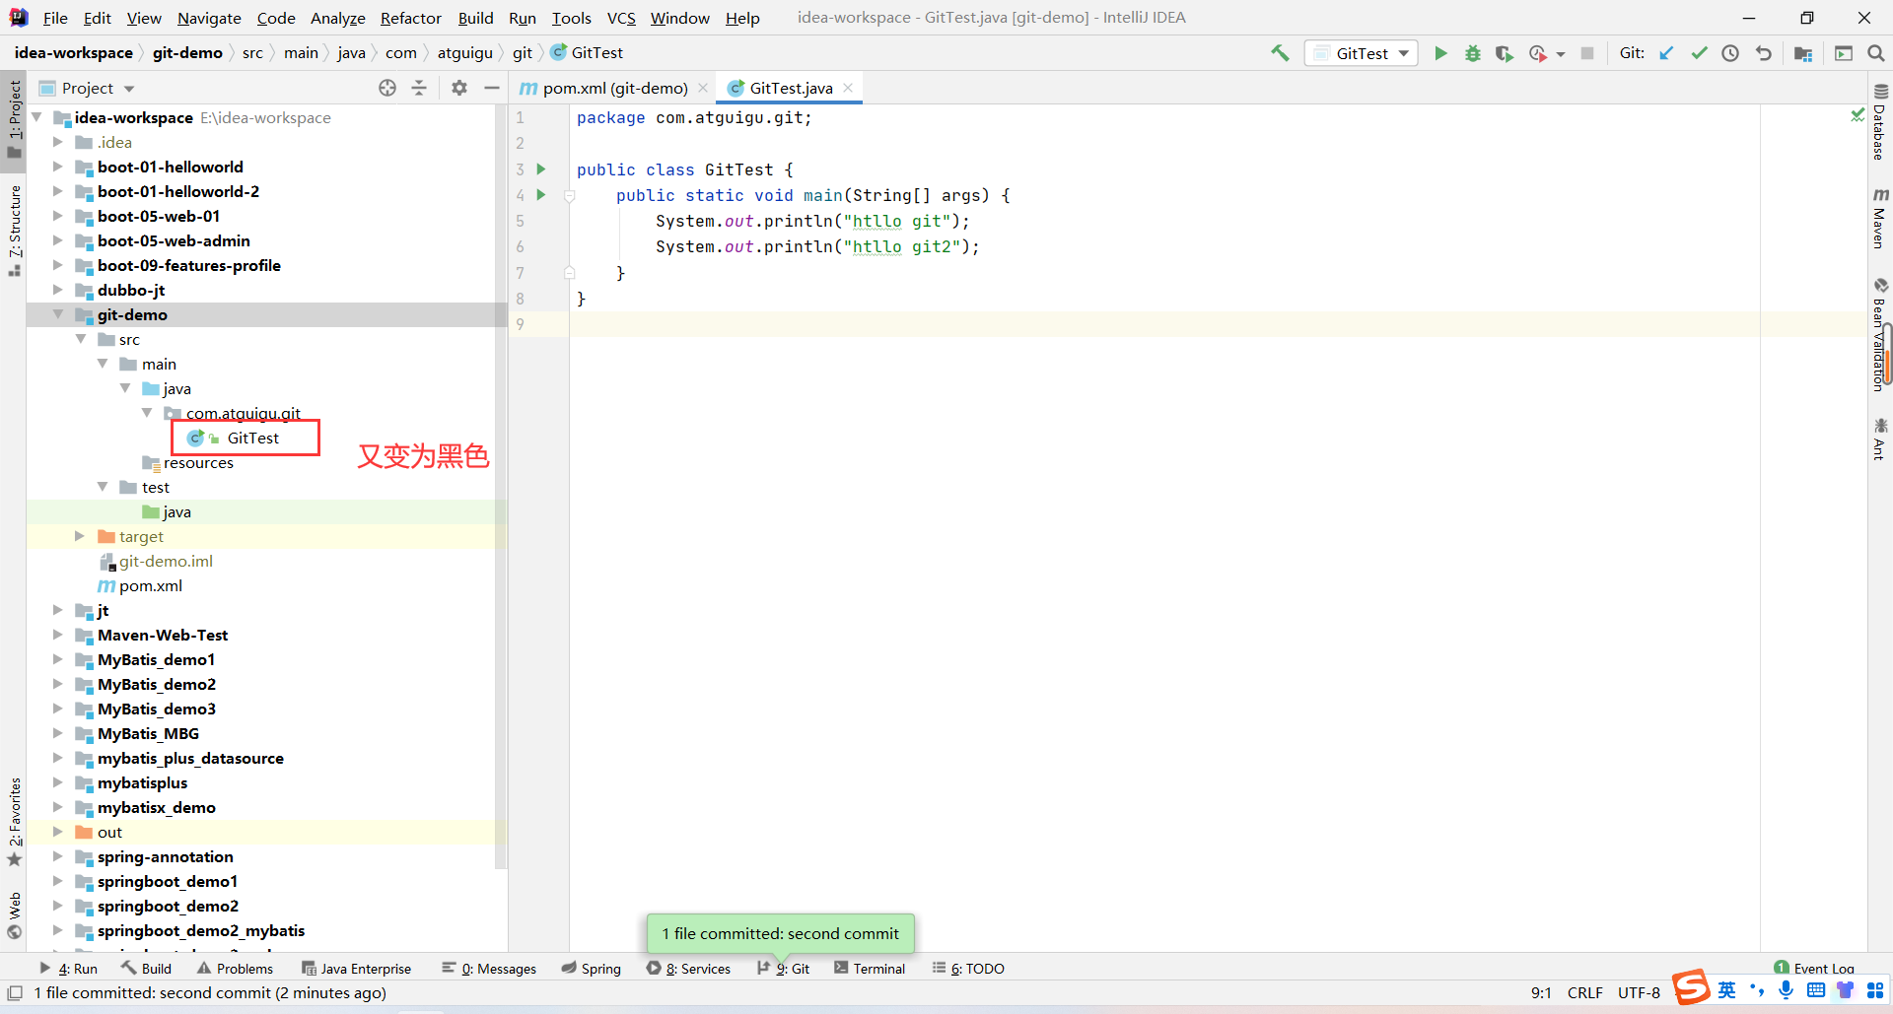The image size is (1893, 1014).
Task: Hide the Project panel with minus icon
Action: point(492,88)
